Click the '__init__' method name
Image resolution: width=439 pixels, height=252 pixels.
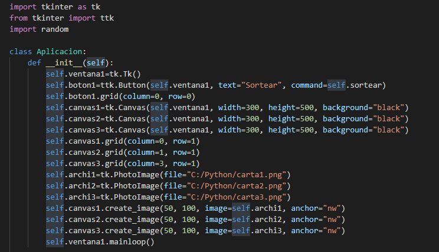click(x=64, y=63)
